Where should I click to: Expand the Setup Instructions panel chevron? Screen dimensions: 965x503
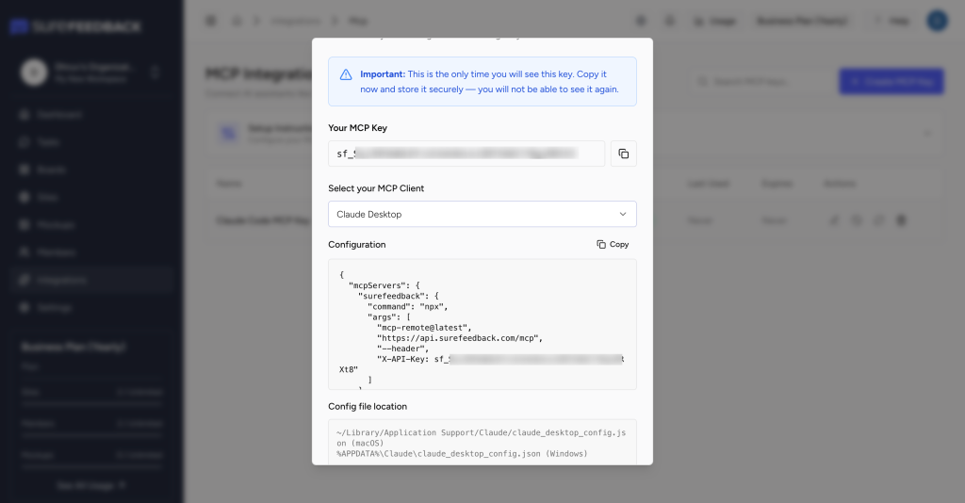pos(927,133)
